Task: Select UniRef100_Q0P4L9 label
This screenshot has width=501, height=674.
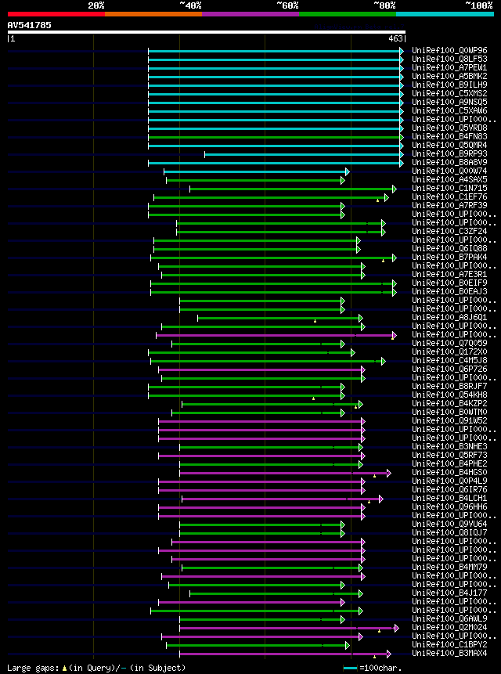Action: 449,481
